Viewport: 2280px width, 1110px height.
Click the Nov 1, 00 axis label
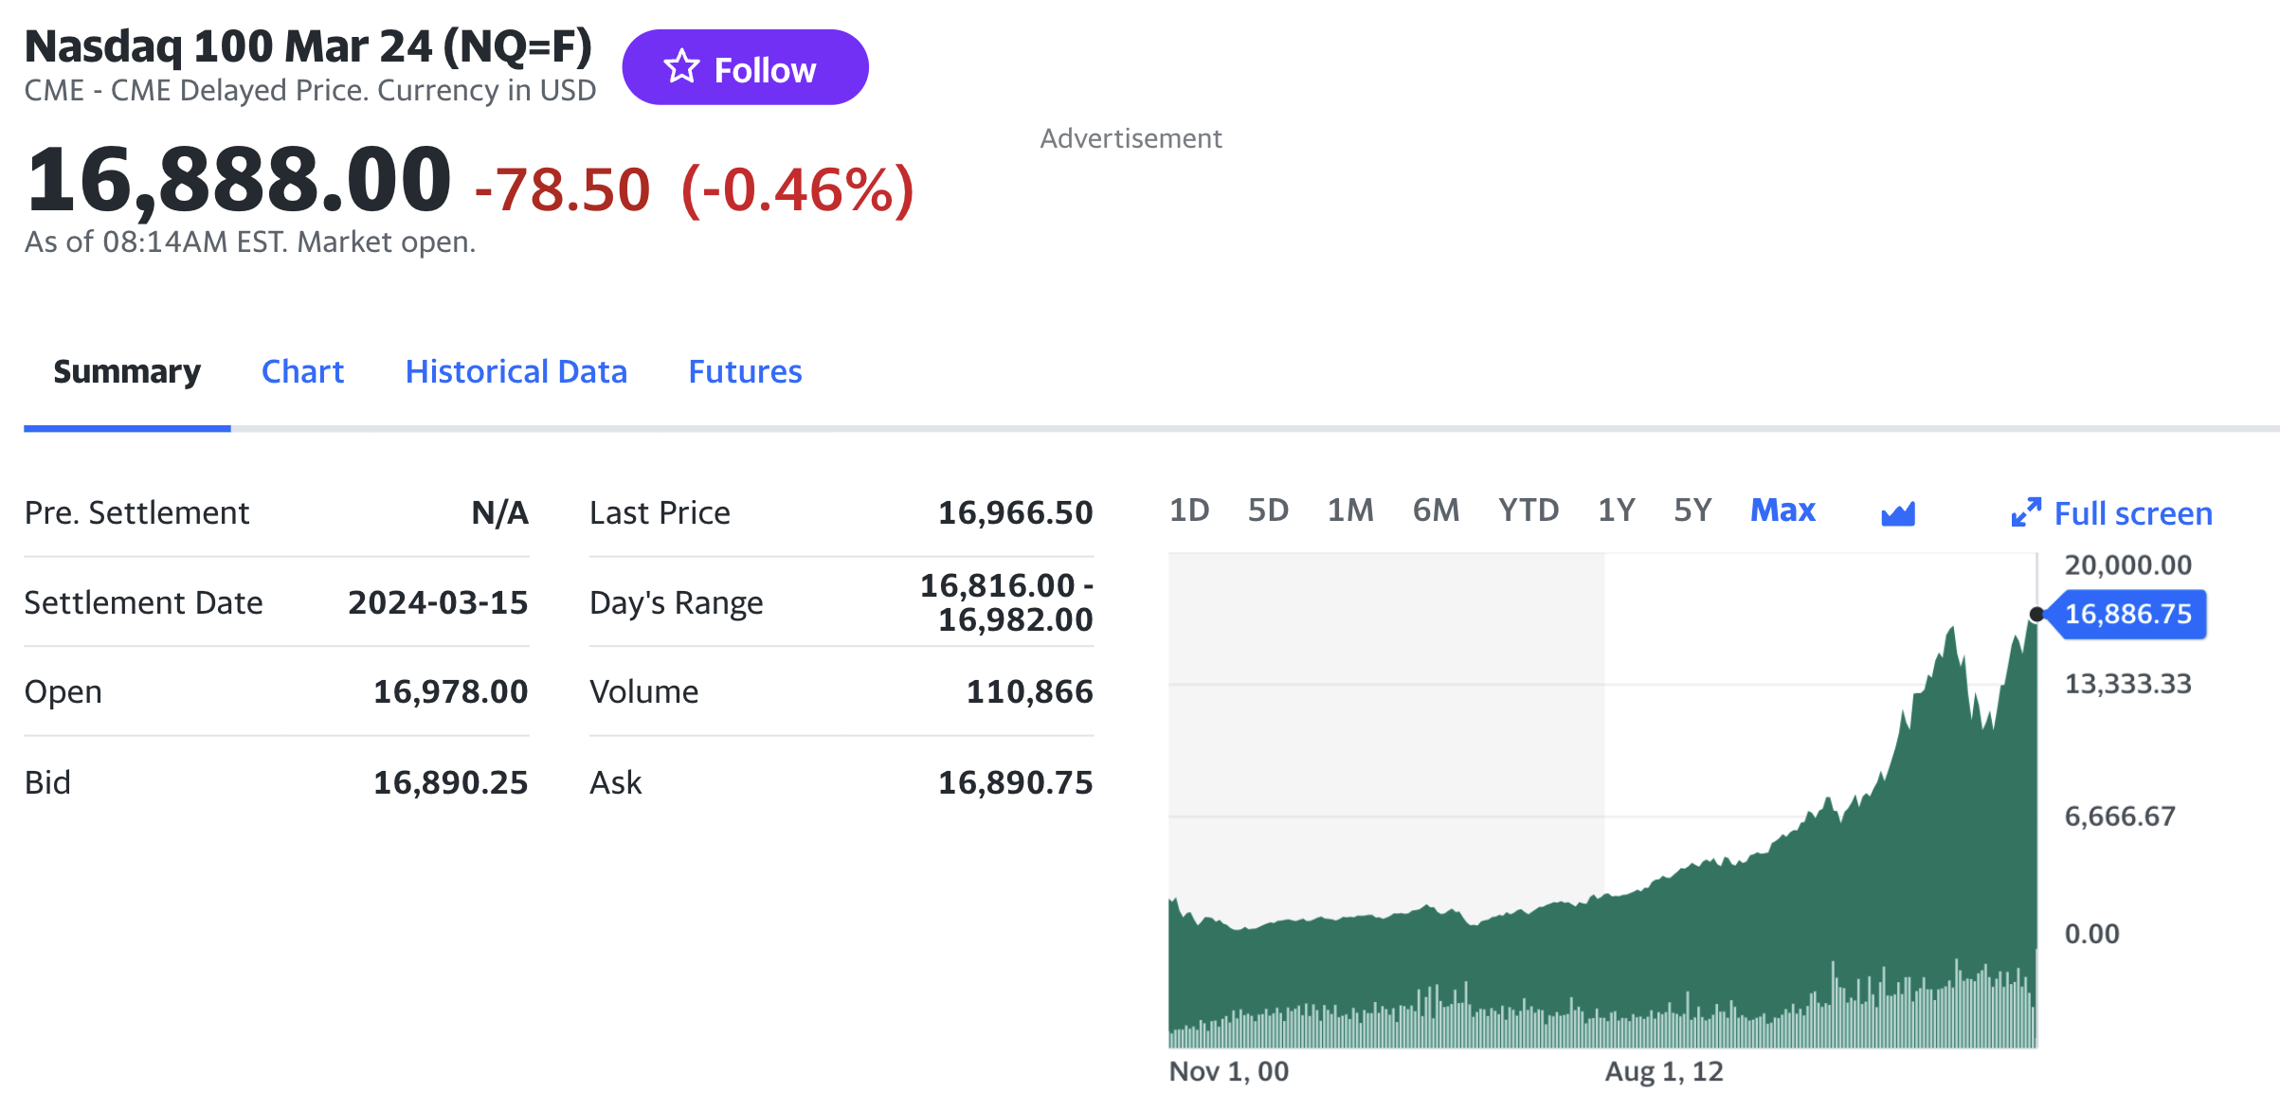coord(1228,1071)
